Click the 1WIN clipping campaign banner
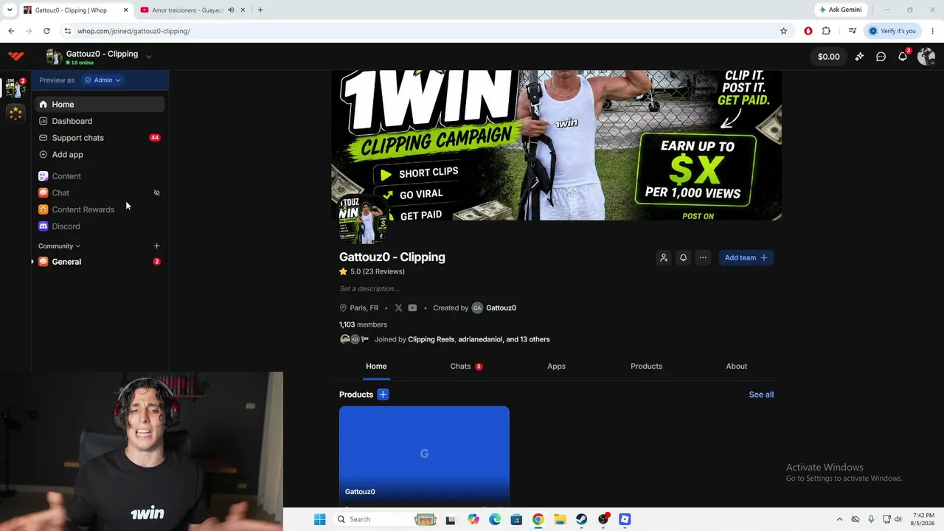The width and height of the screenshot is (944, 531). click(x=557, y=145)
